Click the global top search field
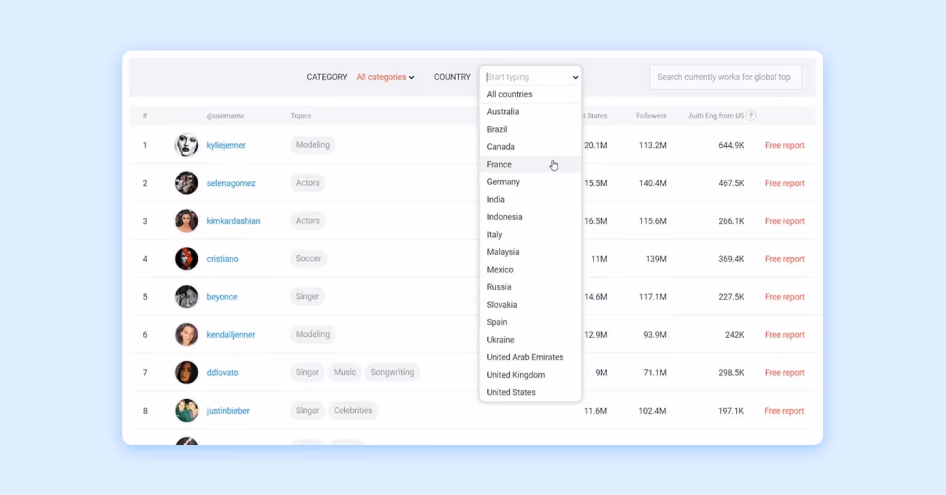The height and width of the screenshot is (495, 946). click(725, 77)
